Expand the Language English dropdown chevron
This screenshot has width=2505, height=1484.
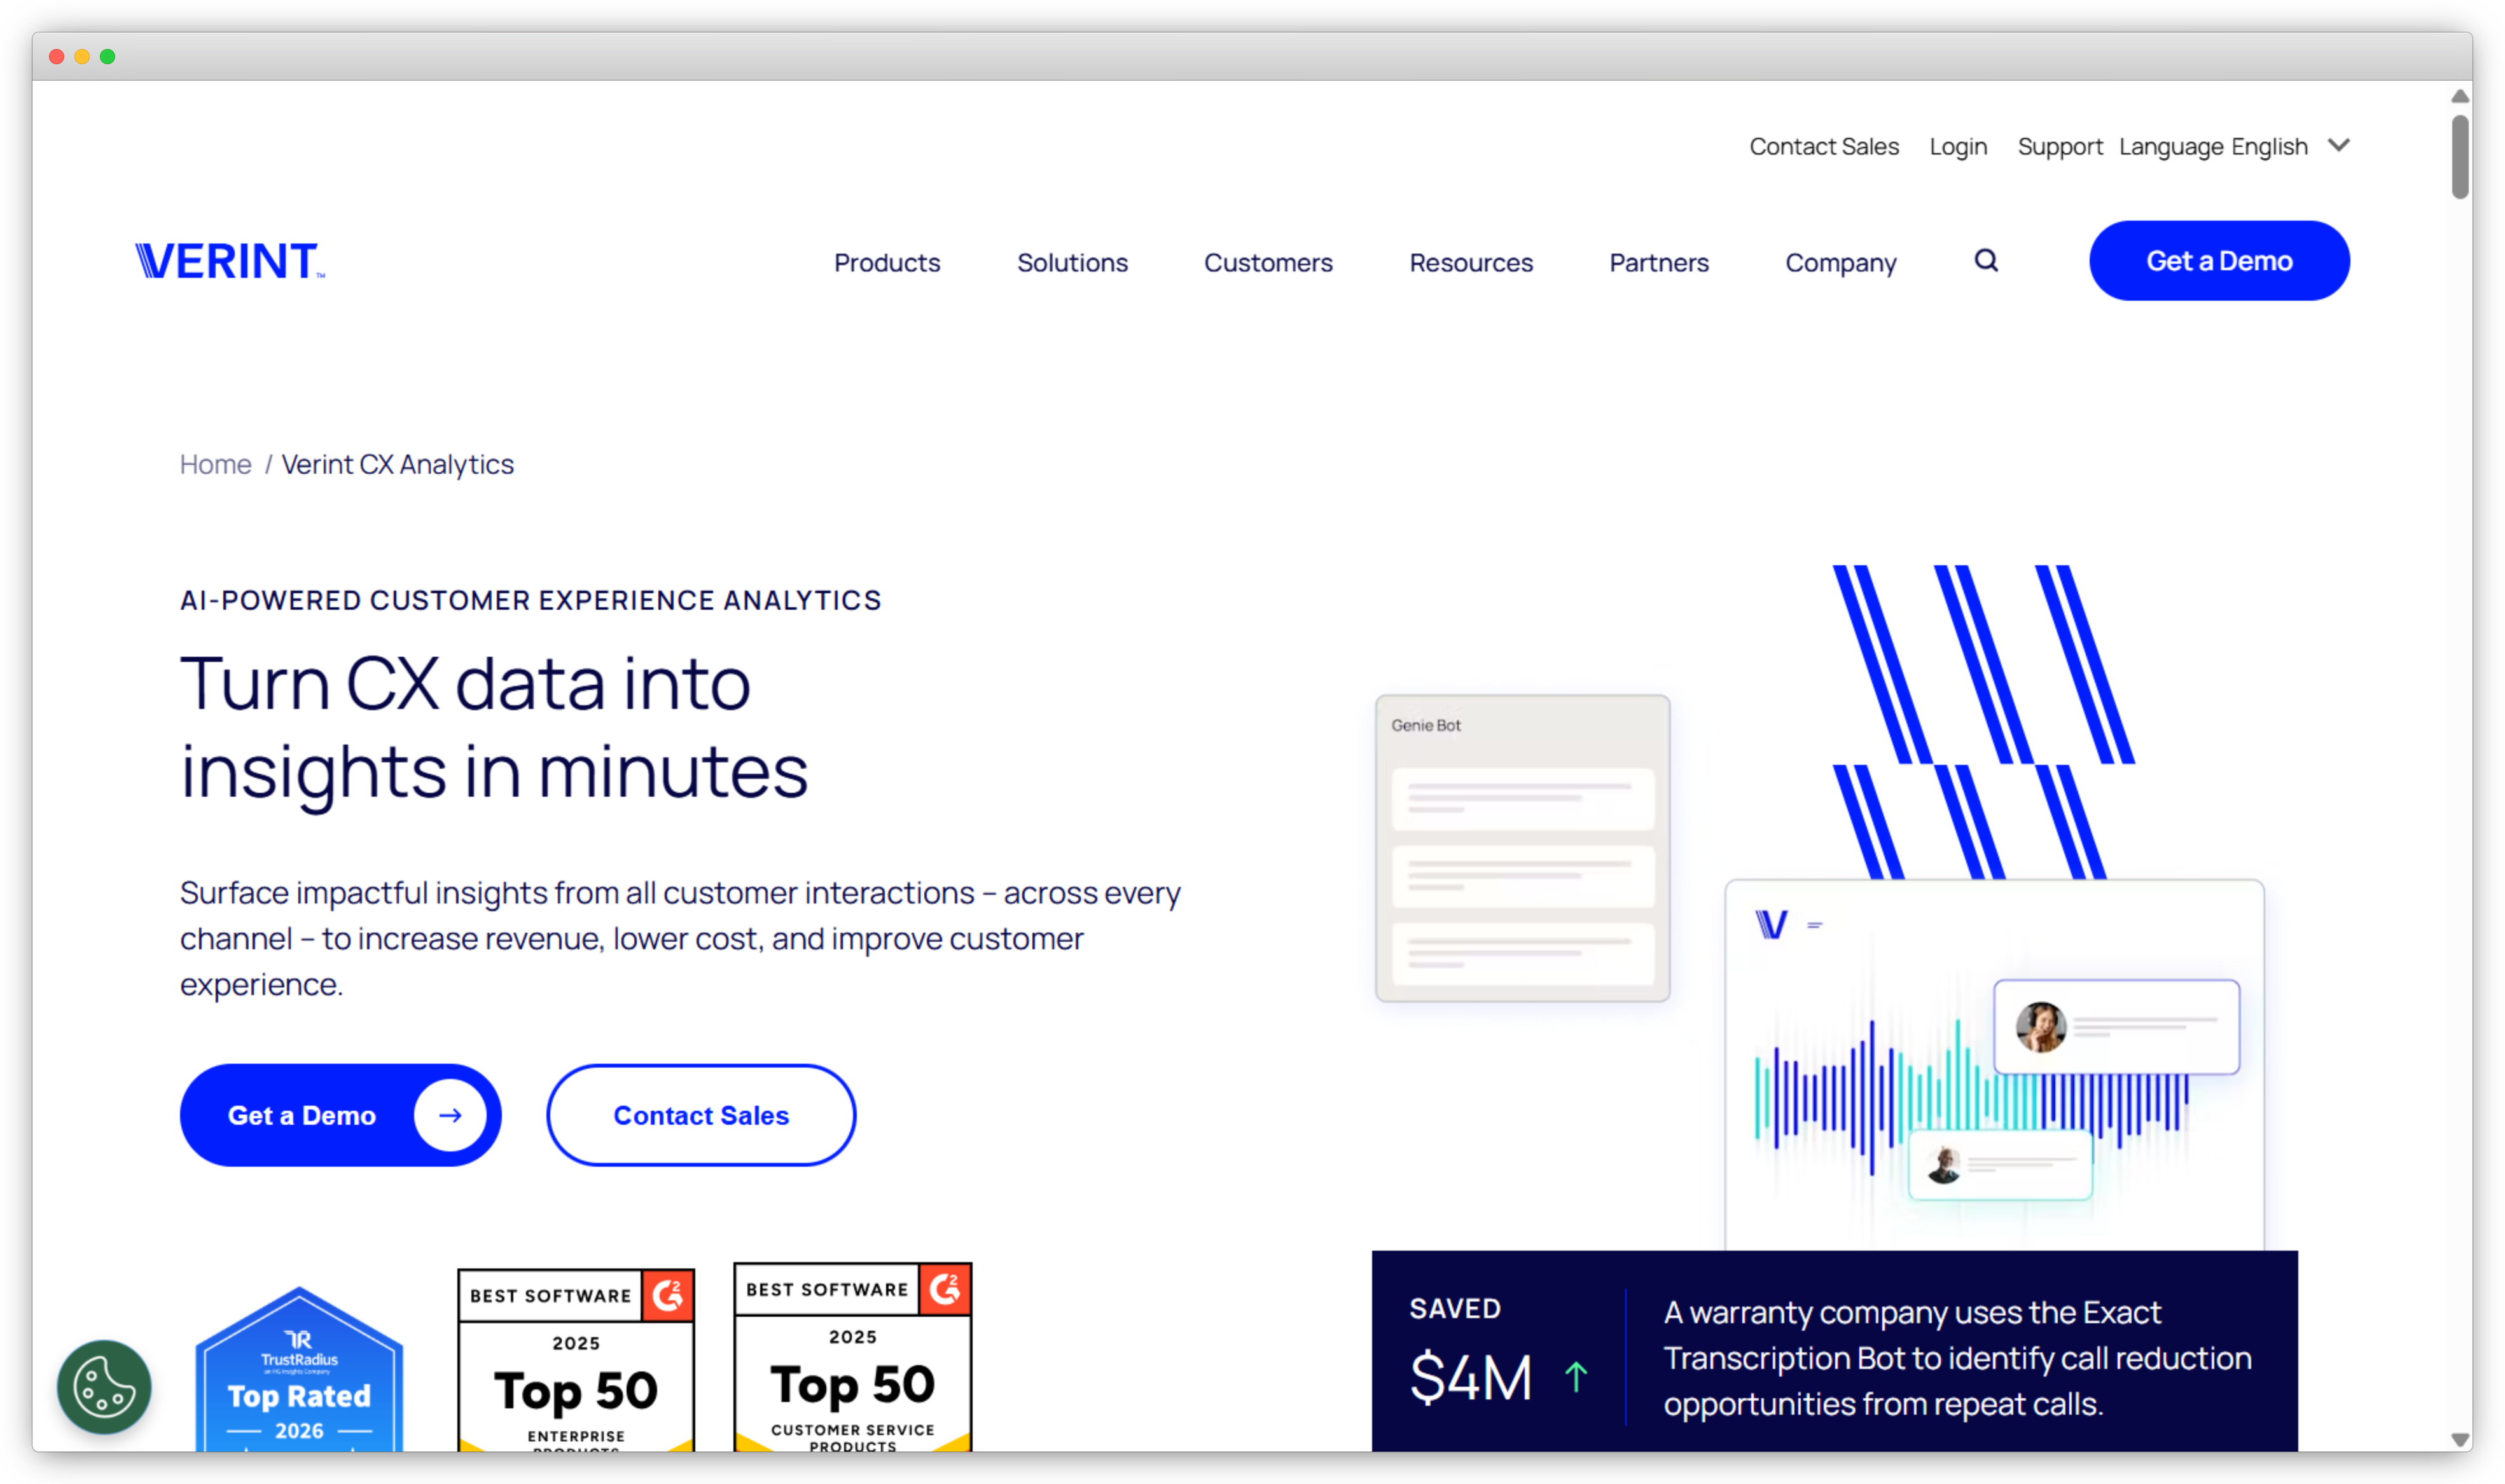[x=2338, y=146]
